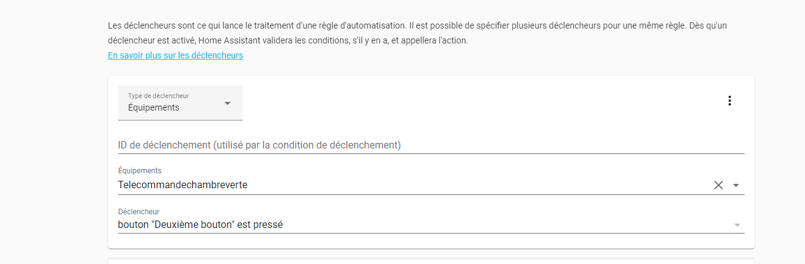
Task: Open the trigger's three-dot options menu
Action: 729,101
